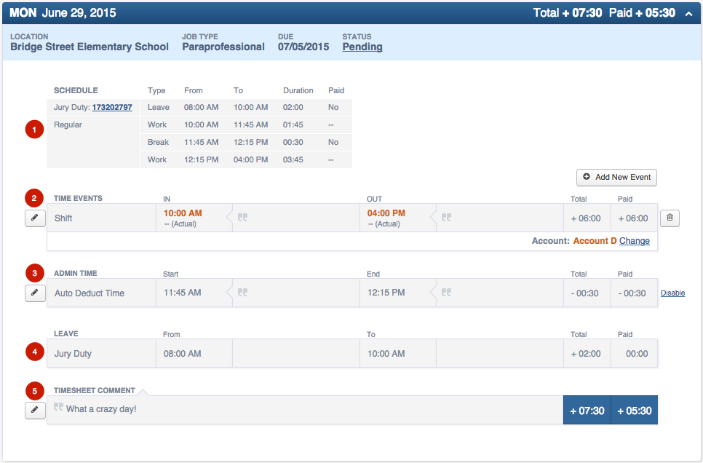This screenshot has height=463, width=703.
Task: Edit the timesheet comment via pencil icon
Action: (35, 410)
